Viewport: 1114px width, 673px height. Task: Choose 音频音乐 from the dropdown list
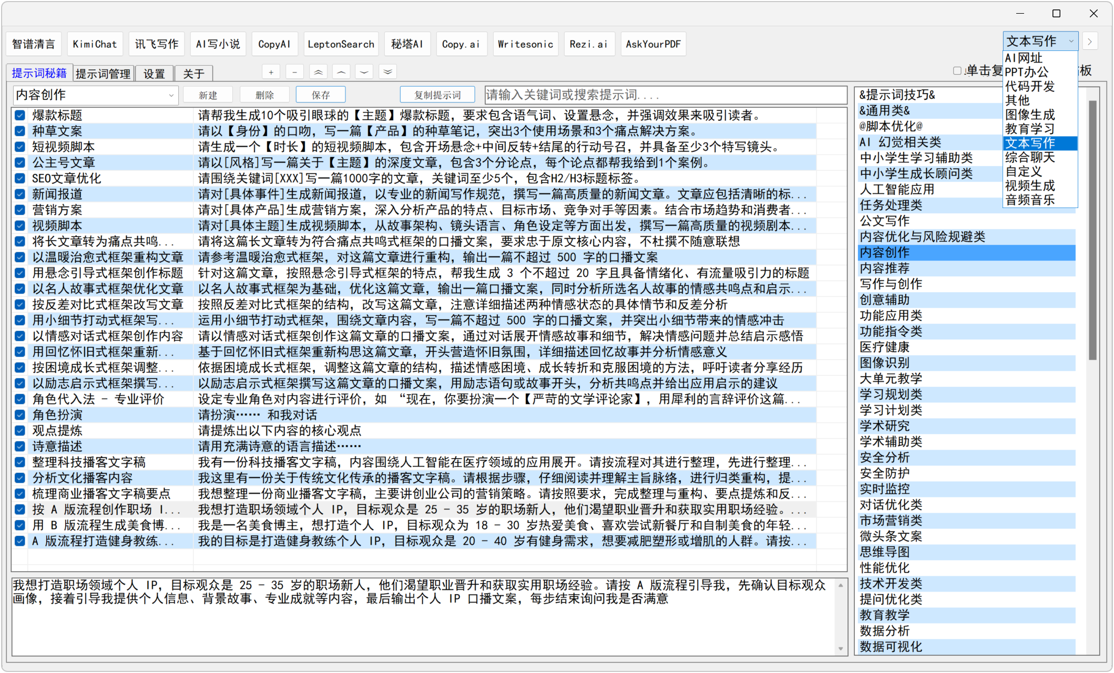(1040, 200)
